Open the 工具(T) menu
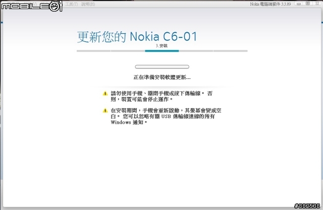Screen dimensions: 323x210 (x=71, y=4)
